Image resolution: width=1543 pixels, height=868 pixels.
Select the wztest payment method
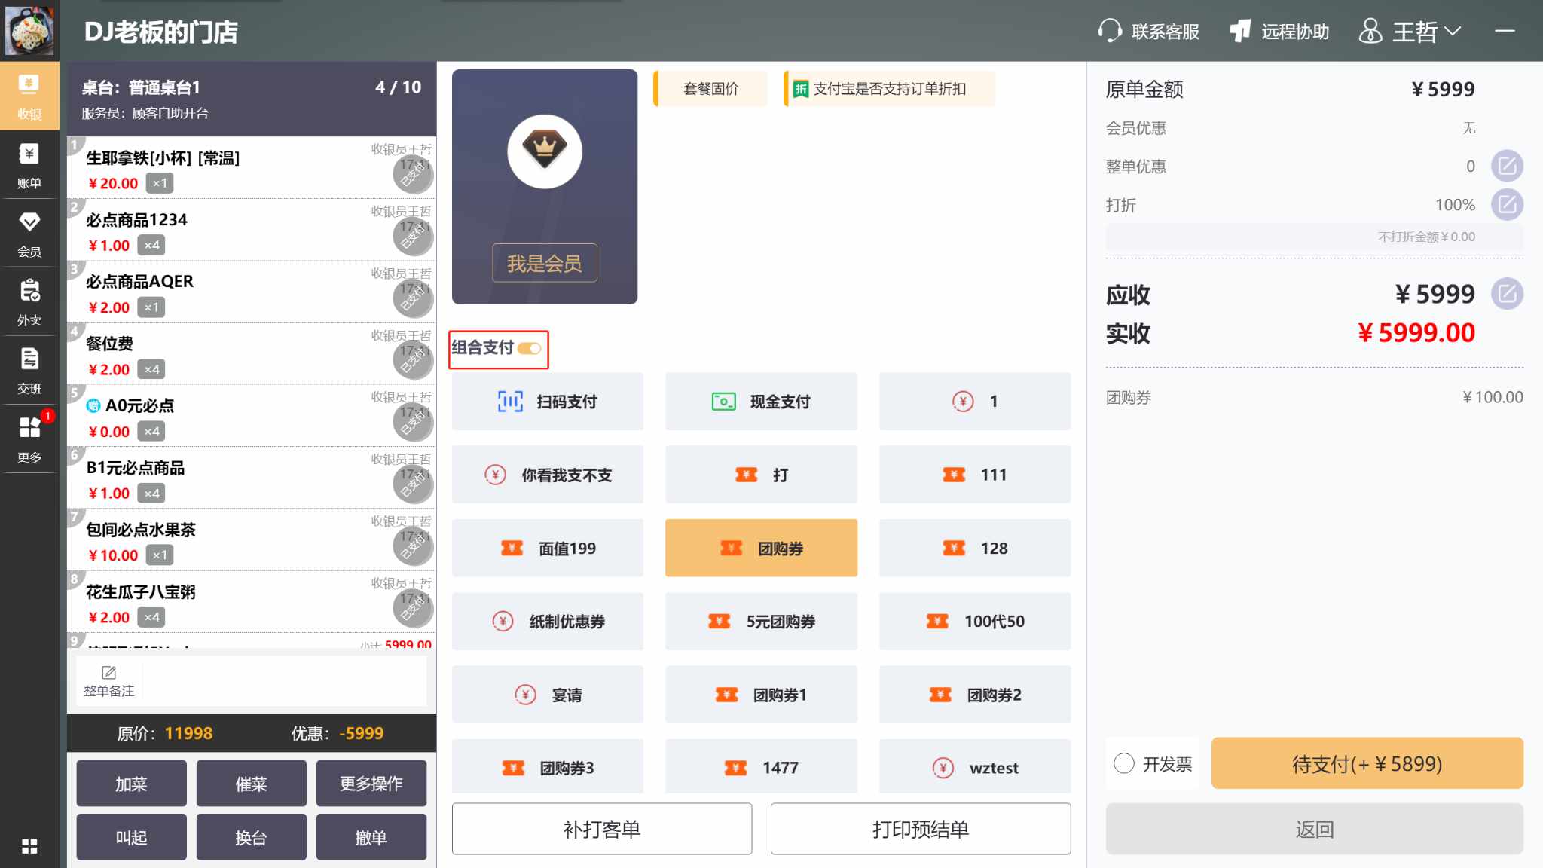[975, 766]
